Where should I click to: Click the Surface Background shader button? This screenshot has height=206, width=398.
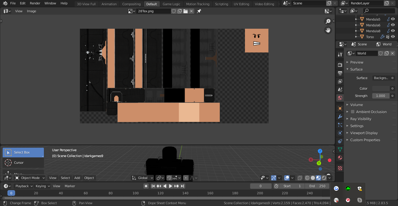tap(381, 78)
